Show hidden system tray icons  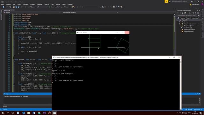[178, 113]
